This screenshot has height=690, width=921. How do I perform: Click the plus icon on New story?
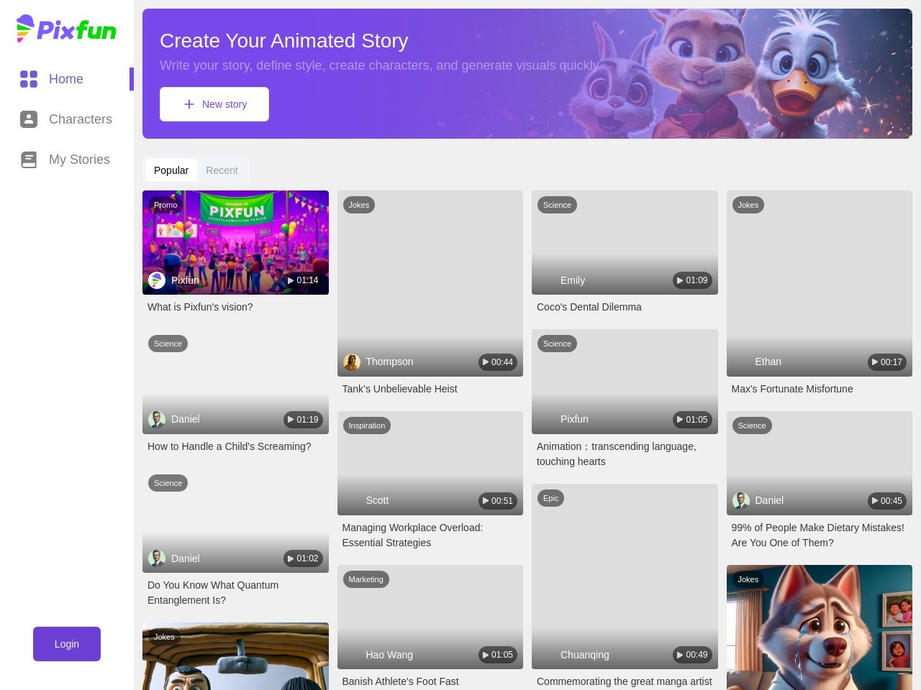pos(189,104)
